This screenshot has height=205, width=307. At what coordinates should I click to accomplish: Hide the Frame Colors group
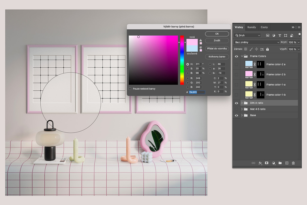point(236,56)
